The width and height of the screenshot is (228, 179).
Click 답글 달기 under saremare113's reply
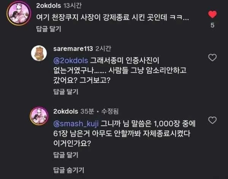[x=66, y=92]
